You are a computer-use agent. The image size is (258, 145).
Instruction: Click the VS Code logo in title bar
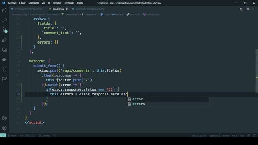pos(4,3)
